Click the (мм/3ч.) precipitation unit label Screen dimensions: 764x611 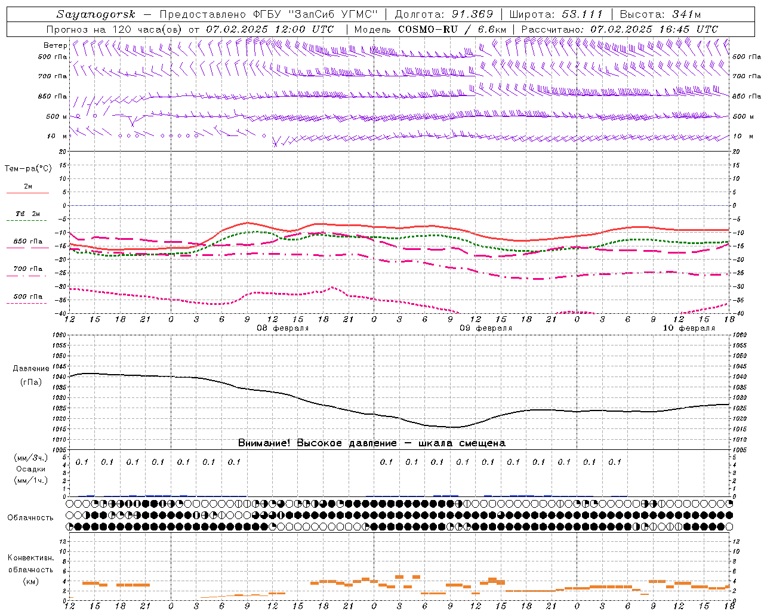click(31, 458)
